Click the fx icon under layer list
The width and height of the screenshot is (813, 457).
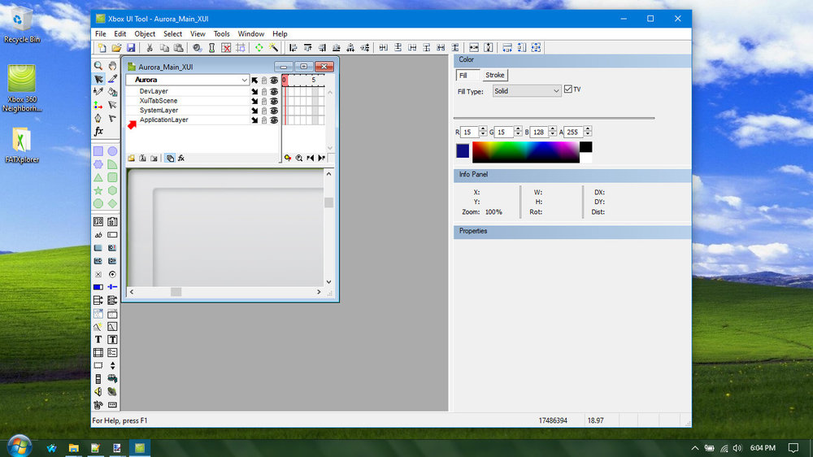tap(181, 159)
